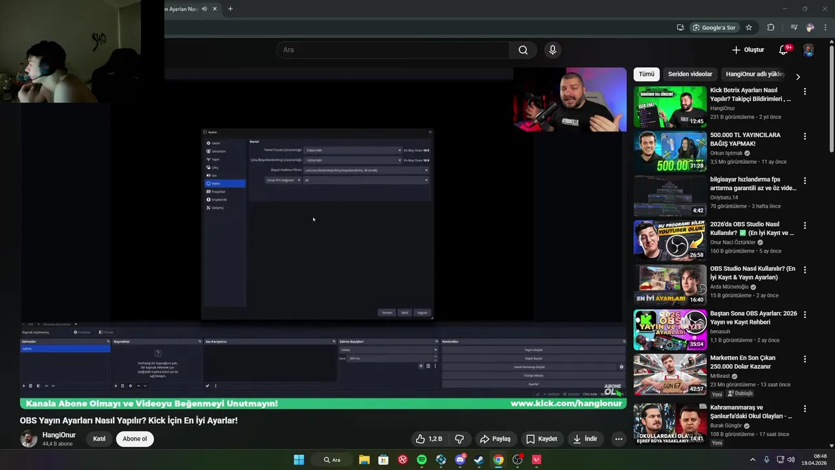Select the Seriden videolar chip
The width and height of the screenshot is (835, 470).
690,74
